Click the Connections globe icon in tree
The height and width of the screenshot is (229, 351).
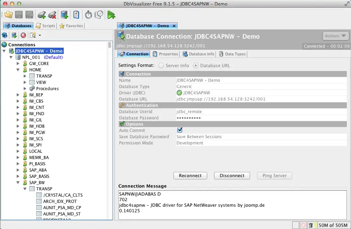coord(4,45)
